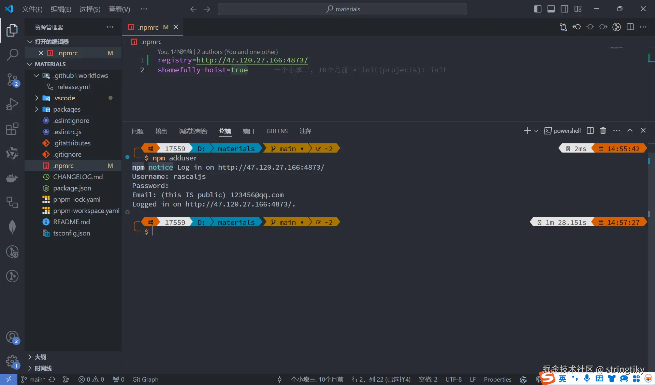This screenshot has width=655, height=385.
Task: Expand the packages folder
Action: [67, 109]
